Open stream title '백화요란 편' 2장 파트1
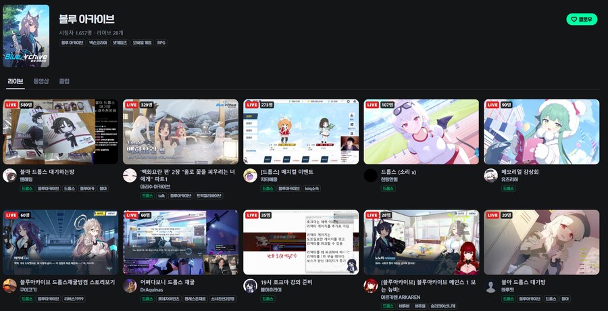Image resolution: width=608 pixels, height=311 pixels. point(187,175)
